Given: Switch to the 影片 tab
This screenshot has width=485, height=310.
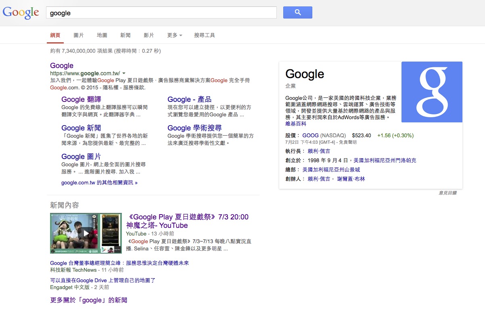Looking at the screenshot, I should (x=149, y=35).
